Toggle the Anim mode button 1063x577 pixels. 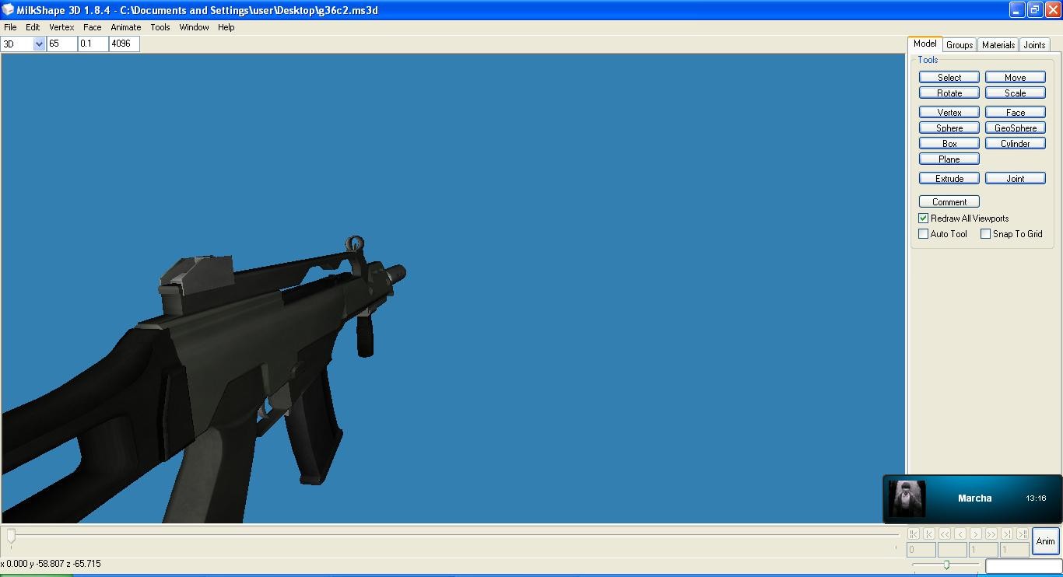pyautogui.click(x=1045, y=541)
